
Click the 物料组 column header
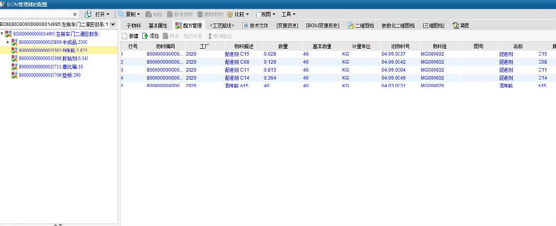point(440,46)
